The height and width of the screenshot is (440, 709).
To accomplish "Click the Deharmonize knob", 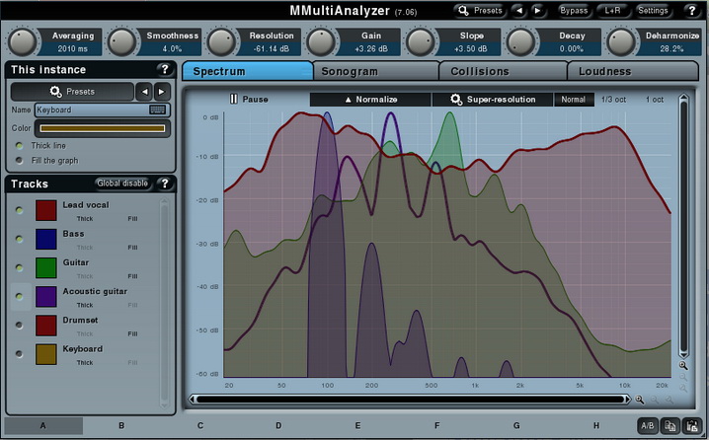I will click(x=620, y=42).
